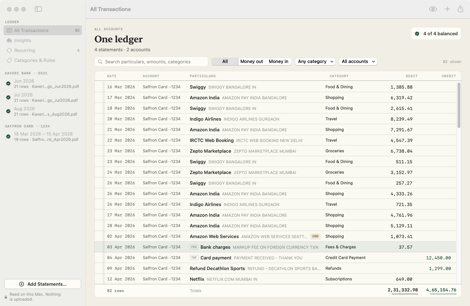Select the Money in filter
470x306 pixels.
coord(278,62)
